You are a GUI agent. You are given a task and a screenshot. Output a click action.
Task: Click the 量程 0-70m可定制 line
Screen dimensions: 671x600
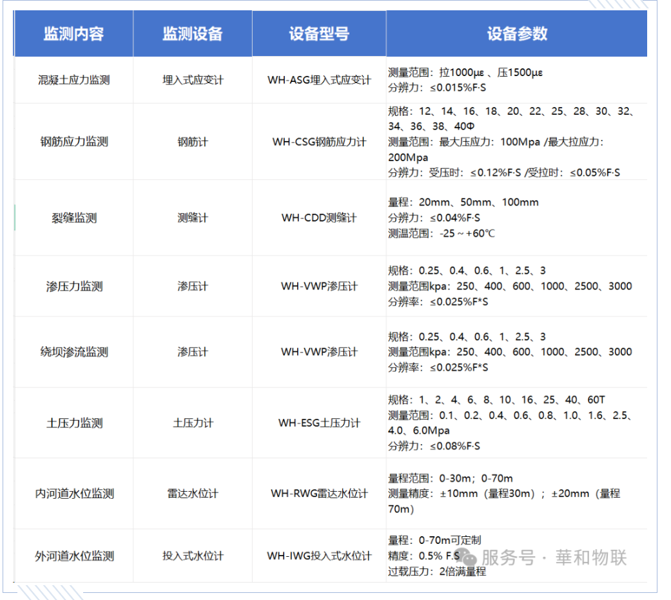coord(435,541)
